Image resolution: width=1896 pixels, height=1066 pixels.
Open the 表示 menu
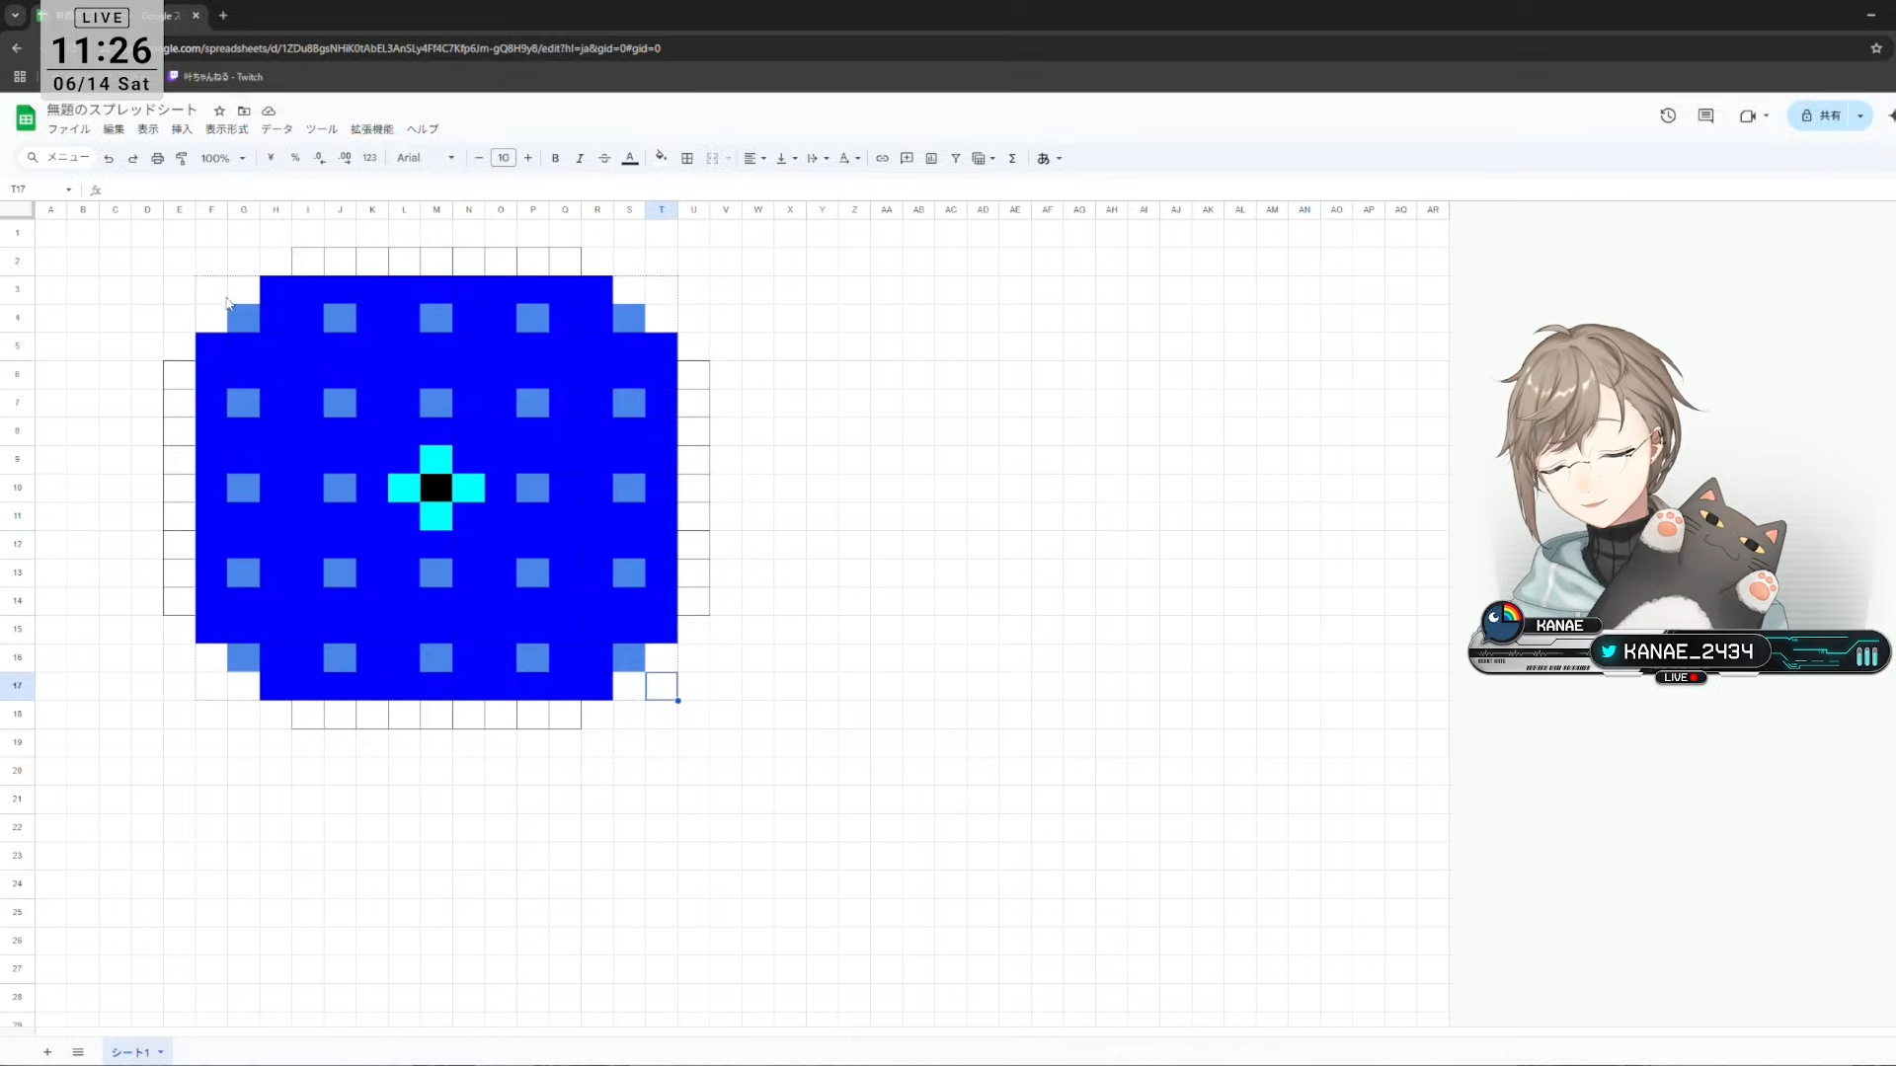click(x=148, y=129)
